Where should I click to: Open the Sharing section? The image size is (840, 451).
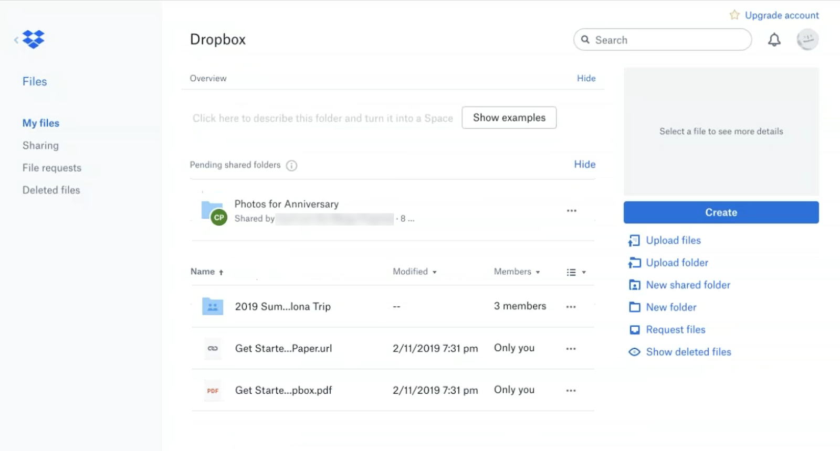40,146
